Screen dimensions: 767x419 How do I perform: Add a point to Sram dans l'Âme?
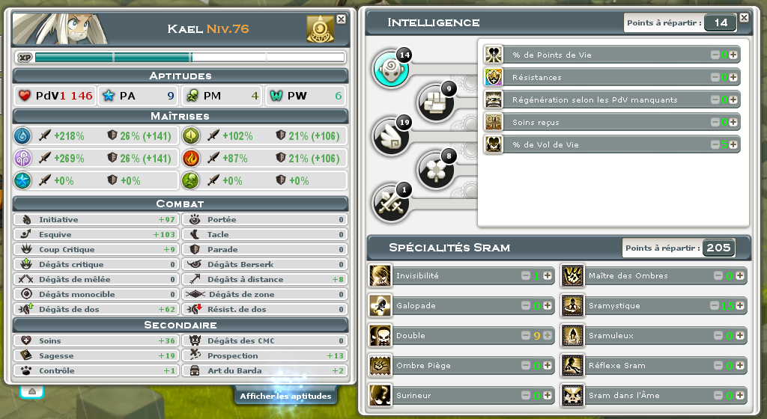tap(740, 396)
